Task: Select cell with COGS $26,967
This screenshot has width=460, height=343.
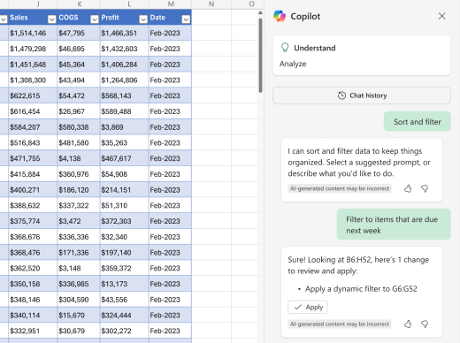Action: click(x=79, y=111)
